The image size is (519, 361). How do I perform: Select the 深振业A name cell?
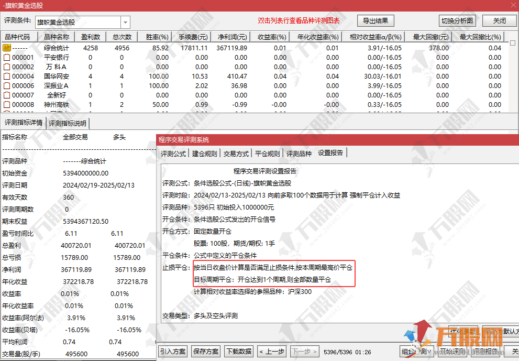pyautogui.click(x=57, y=86)
